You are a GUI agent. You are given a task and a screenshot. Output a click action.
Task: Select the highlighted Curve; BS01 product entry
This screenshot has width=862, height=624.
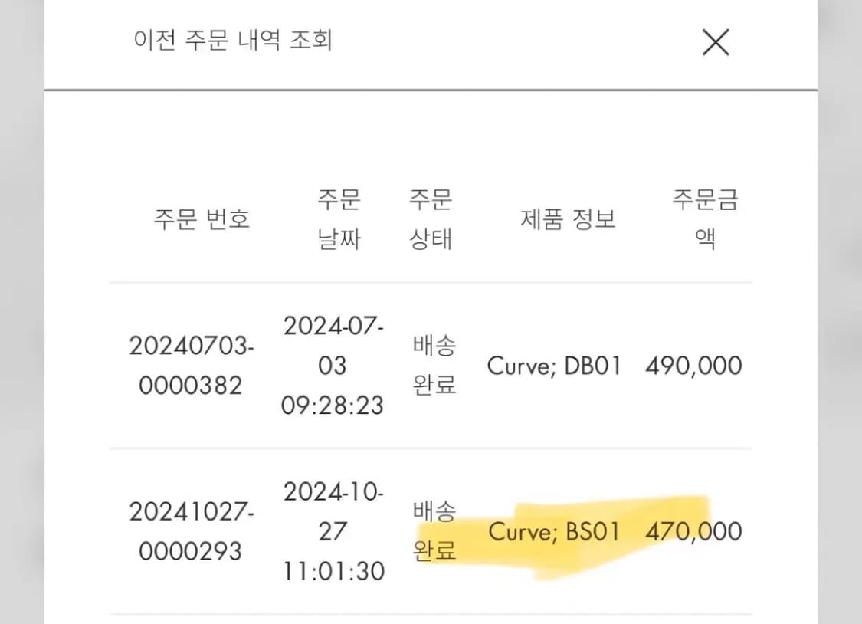(554, 532)
